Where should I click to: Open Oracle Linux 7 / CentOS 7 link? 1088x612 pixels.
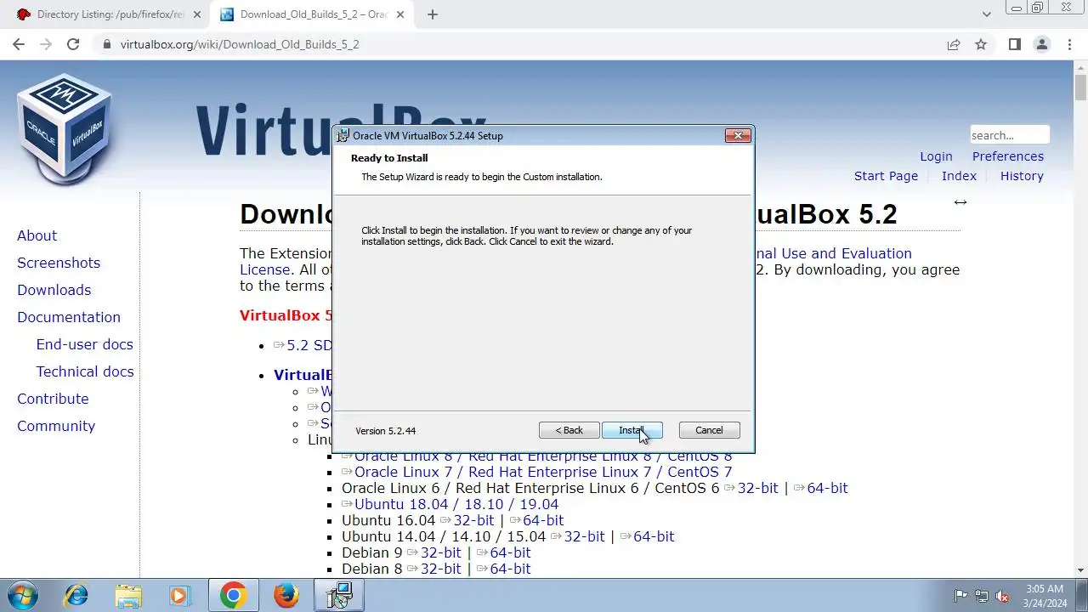[x=543, y=472]
